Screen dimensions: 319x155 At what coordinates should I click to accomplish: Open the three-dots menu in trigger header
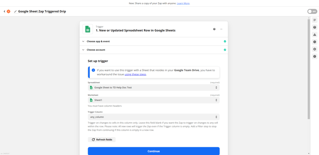(221, 29)
